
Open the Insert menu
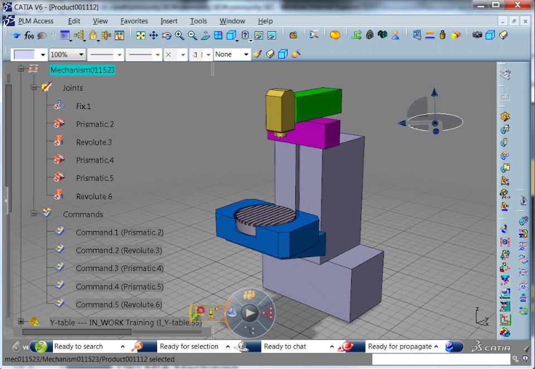click(x=169, y=21)
